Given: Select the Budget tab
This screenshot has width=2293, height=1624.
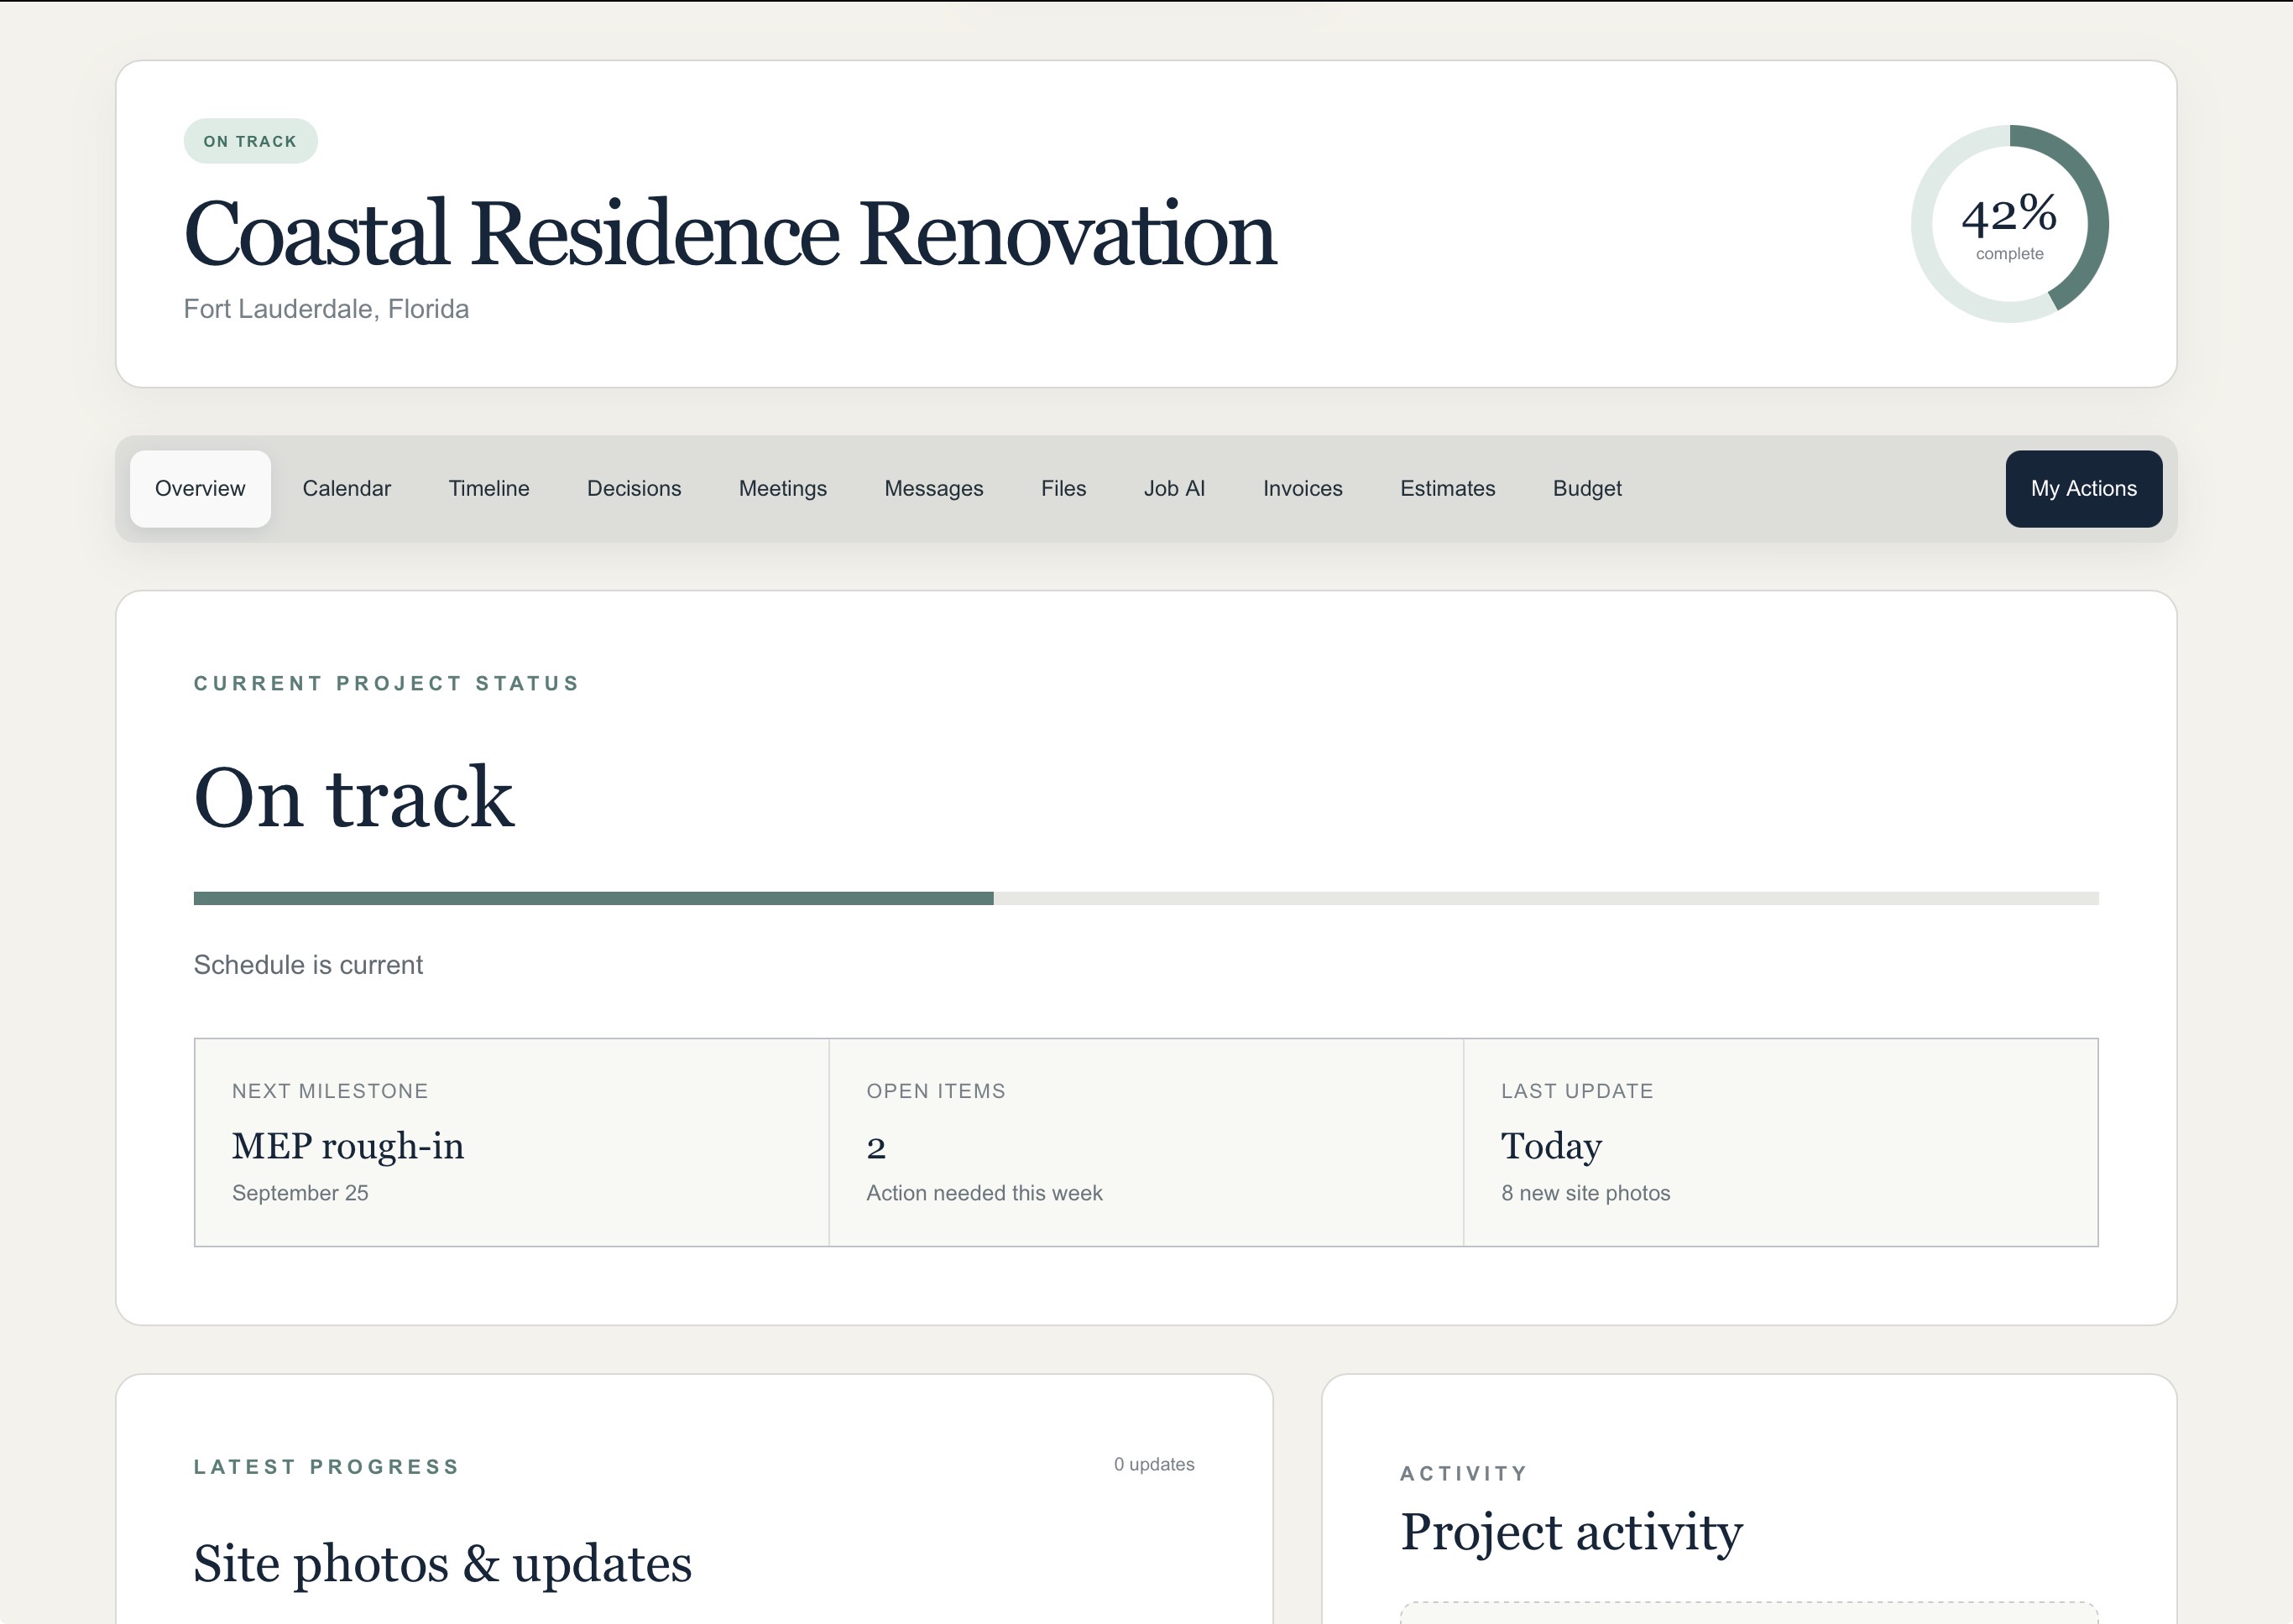Looking at the screenshot, I should (x=1586, y=488).
